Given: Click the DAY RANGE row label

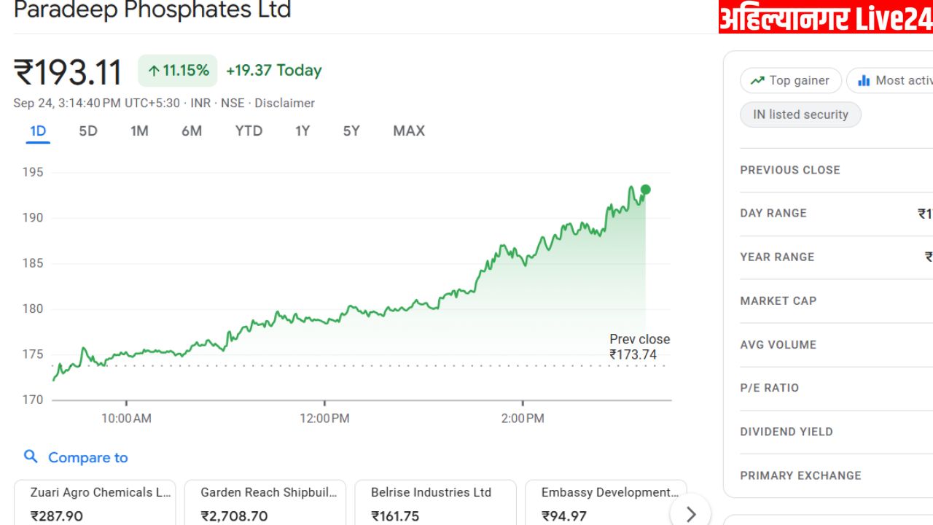Looking at the screenshot, I should point(773,213).
